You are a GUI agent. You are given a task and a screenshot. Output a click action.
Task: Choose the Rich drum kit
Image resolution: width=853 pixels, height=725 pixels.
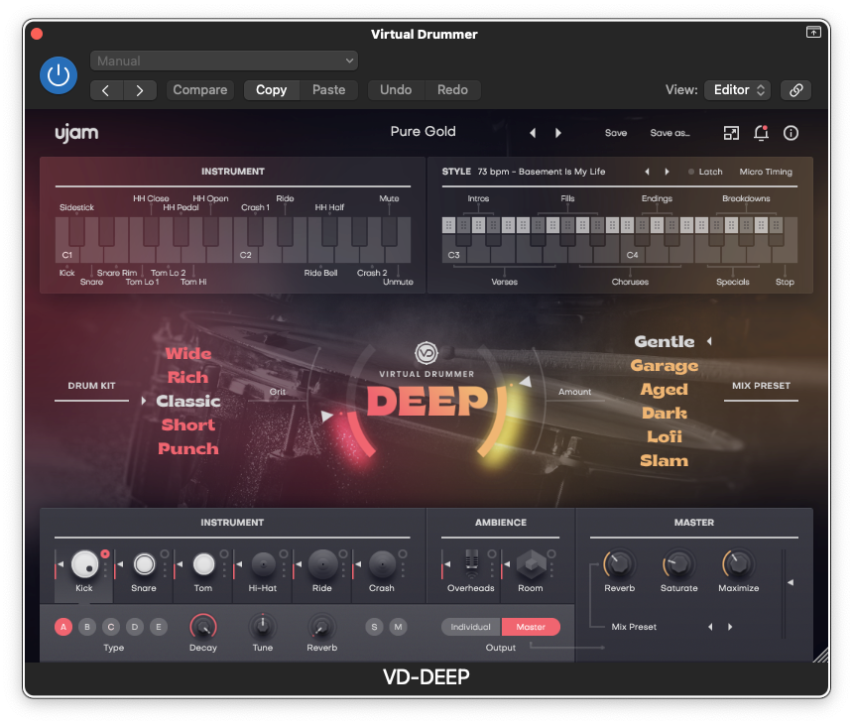(x=187, y=378)
